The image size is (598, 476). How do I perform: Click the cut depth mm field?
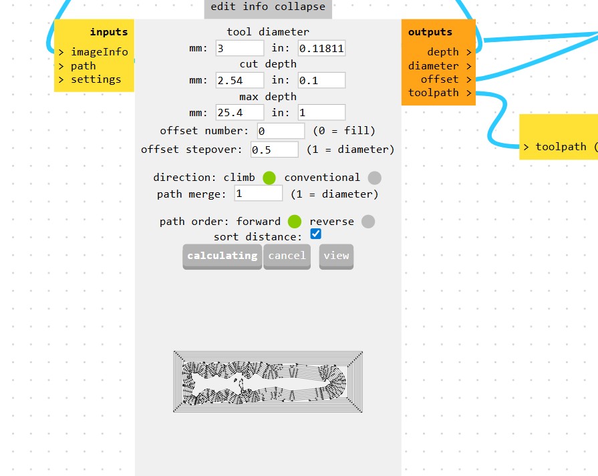239,80
